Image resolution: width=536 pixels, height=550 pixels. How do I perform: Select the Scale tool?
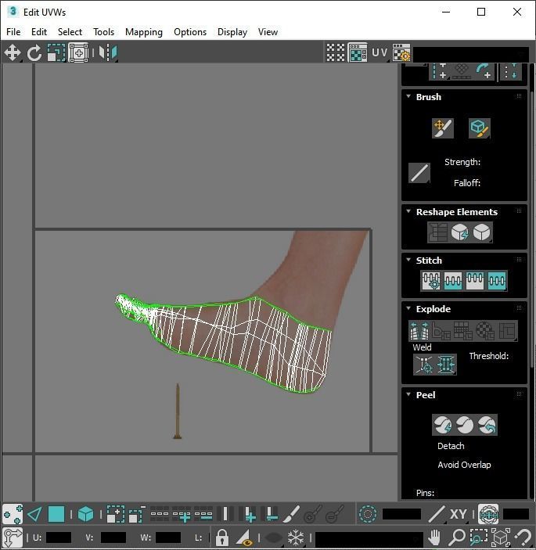(x=56, y=52)
